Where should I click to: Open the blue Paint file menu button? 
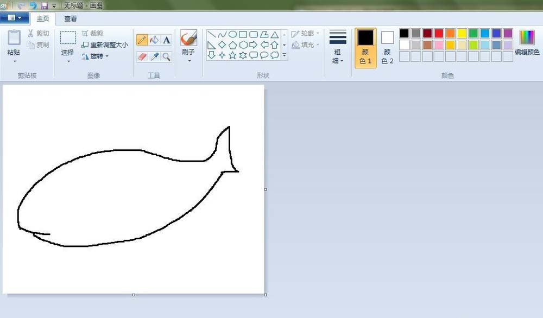14,18
